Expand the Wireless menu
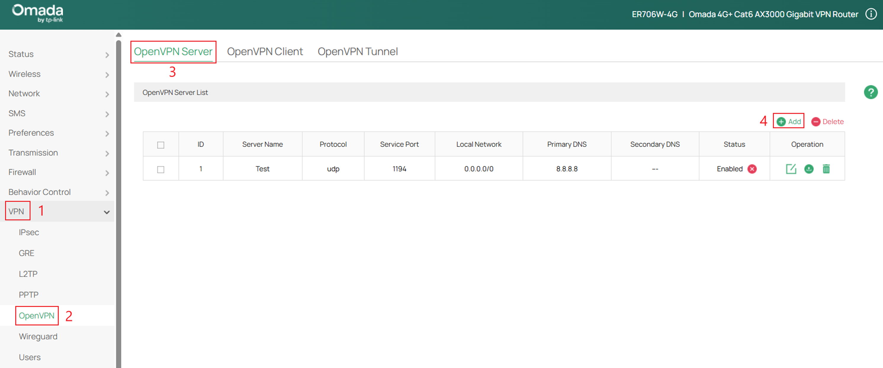This screenshot has height=368, width=883. tap(24, 74)
